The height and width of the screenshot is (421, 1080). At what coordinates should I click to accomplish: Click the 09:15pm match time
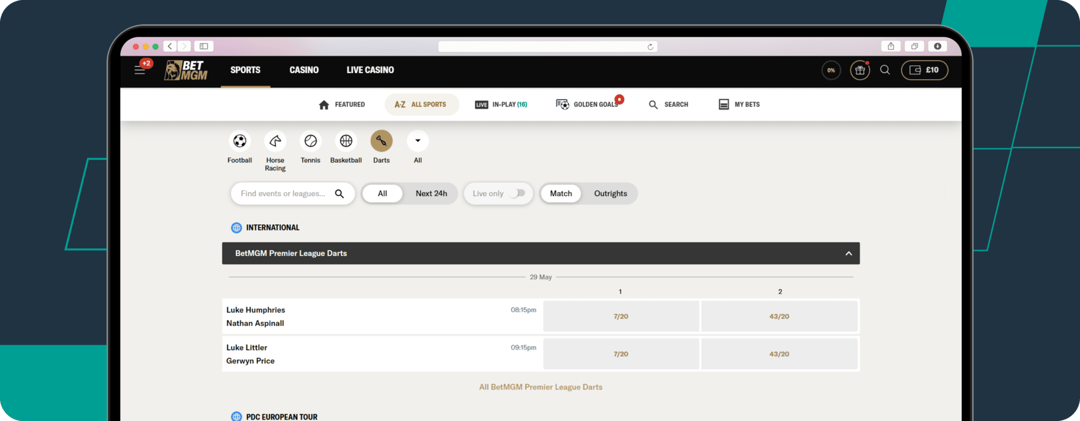(x=523, y=348)
